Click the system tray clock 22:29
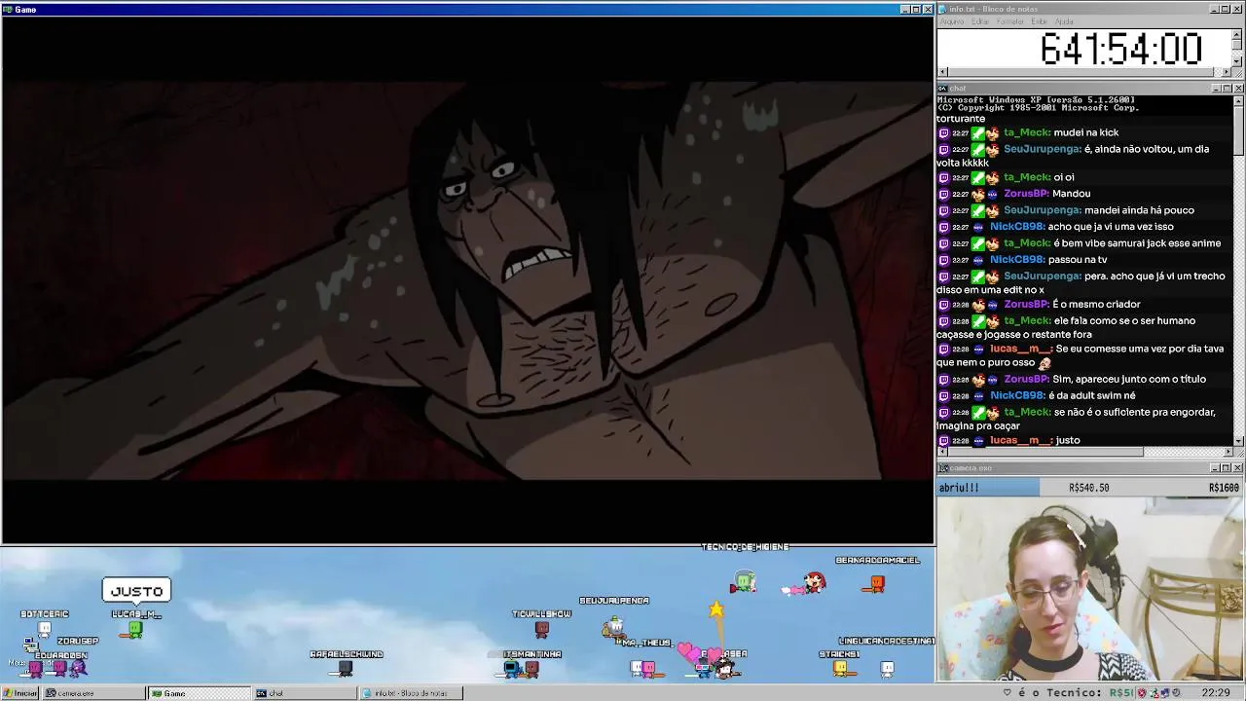The image size is (1246, 701). point(1216,693)
